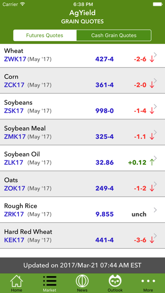Open the News globe icon
This screenshot has width=165, height=293.
point(82,281)
